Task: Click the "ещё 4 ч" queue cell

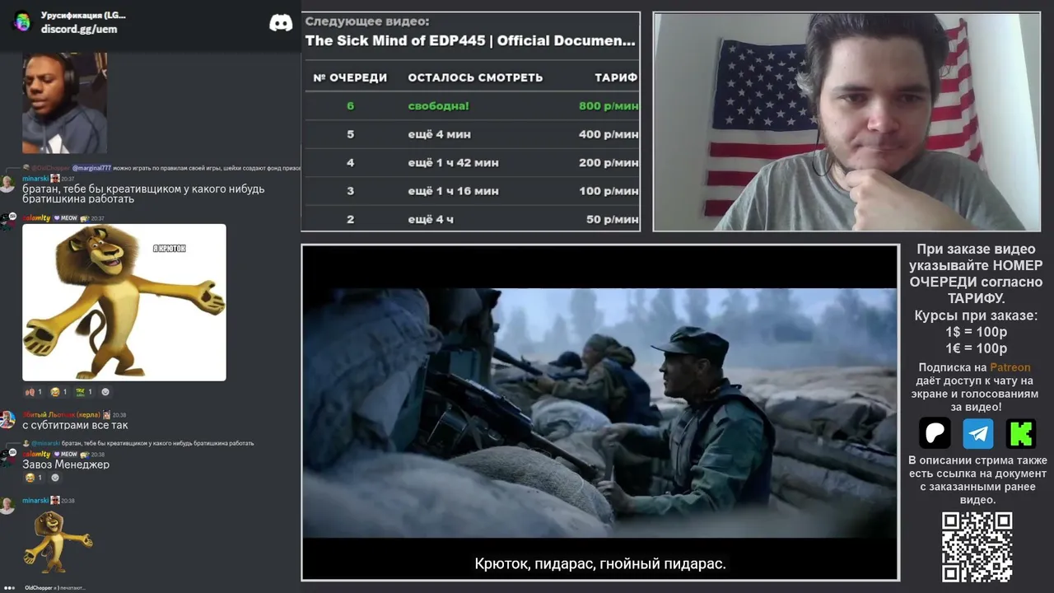Action: [x=431, y=220]
